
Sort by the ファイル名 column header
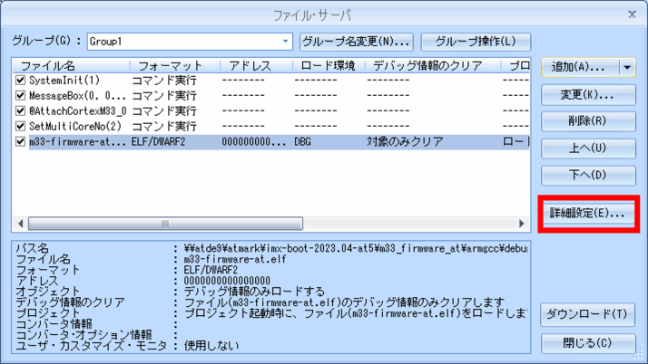pos(68,66)
